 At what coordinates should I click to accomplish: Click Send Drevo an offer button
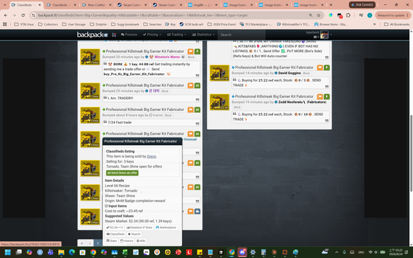(122, 173)
